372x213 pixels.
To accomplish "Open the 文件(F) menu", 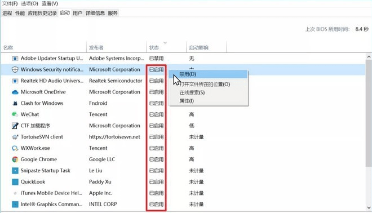I will [10, 4].
